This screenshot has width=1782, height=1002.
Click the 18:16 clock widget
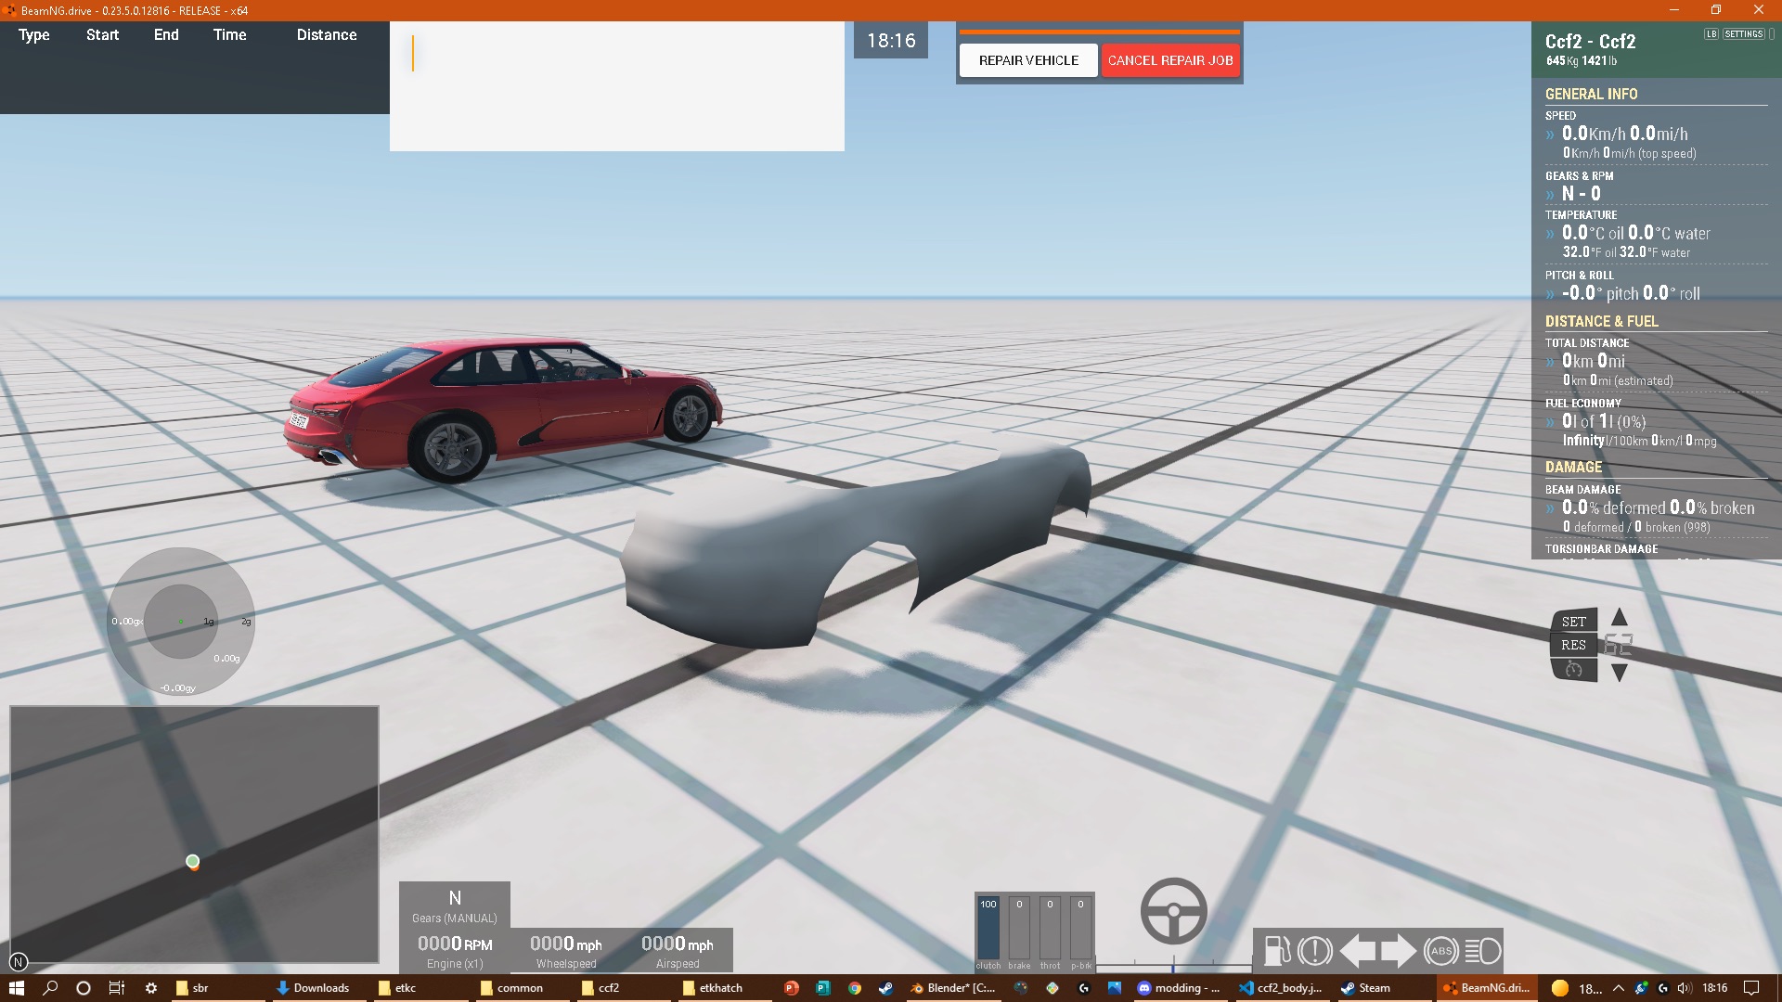(891, 41)
